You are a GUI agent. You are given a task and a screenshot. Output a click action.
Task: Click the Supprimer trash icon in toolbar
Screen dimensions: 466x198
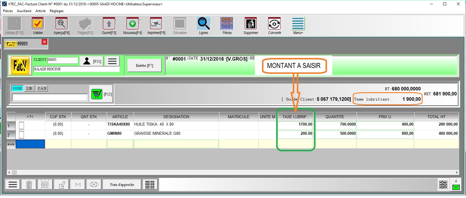pos(251,24)
